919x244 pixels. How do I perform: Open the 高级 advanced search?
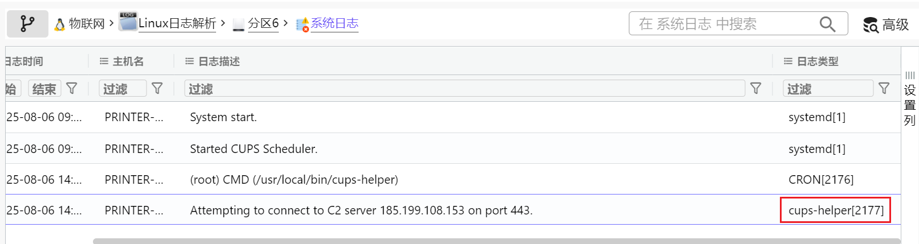886,24
